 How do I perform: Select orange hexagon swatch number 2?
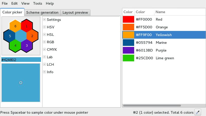pos(32,36)
